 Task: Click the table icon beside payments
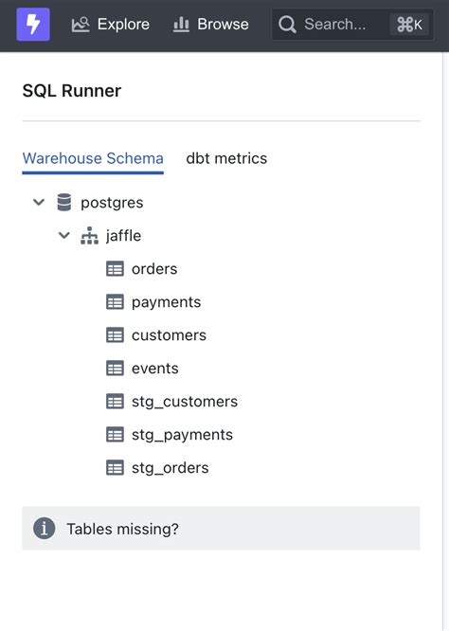pos(115,302)
